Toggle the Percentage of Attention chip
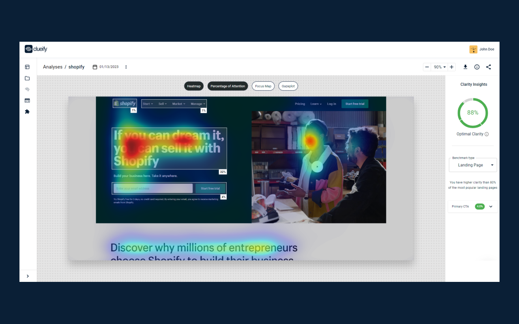Viewport: 519px width, 324px height. click(x=227, y=86)
